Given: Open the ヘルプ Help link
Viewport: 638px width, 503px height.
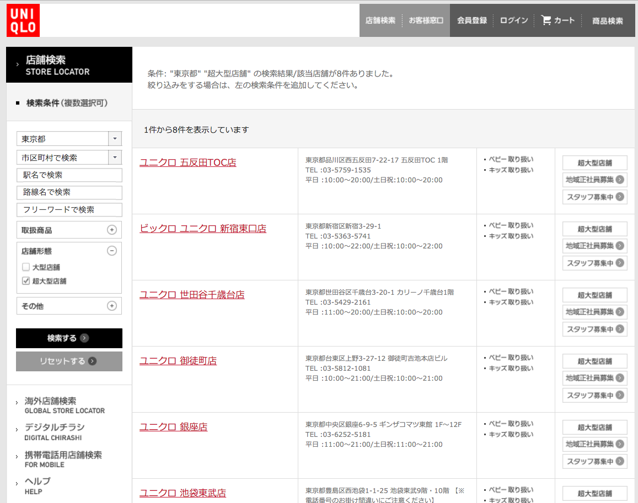Looking at the screenshot, I should coord(37,486).
